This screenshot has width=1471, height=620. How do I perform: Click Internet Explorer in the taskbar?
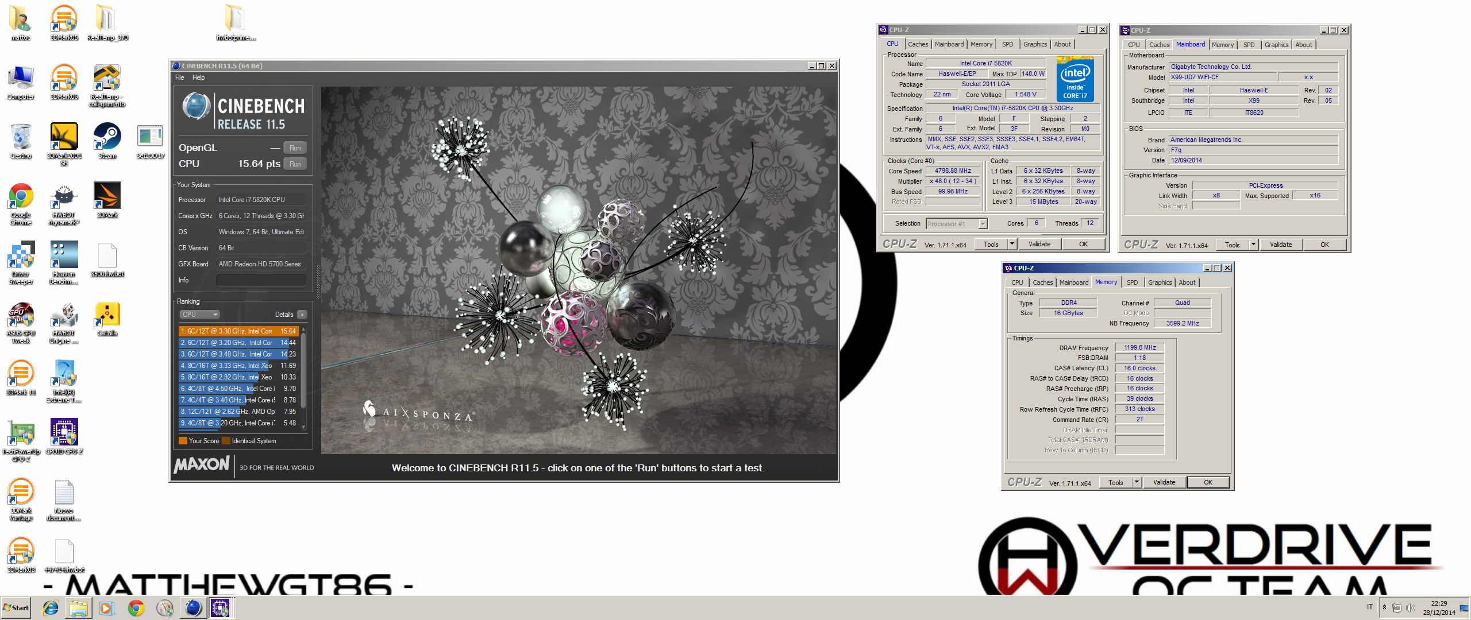pyautogui.click(x=51, y=608)
